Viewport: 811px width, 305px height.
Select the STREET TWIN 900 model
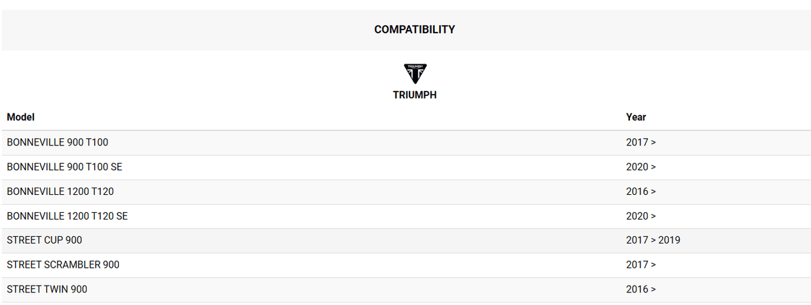47,289
